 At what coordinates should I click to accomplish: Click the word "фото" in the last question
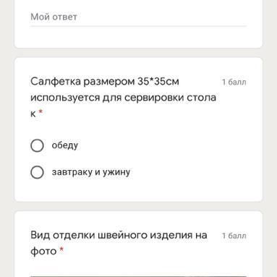click(x=43, y=251)
